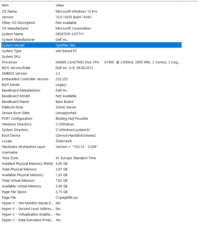Select the Page File row
Viewport: 198px width, 233px height.
[91, 198]
